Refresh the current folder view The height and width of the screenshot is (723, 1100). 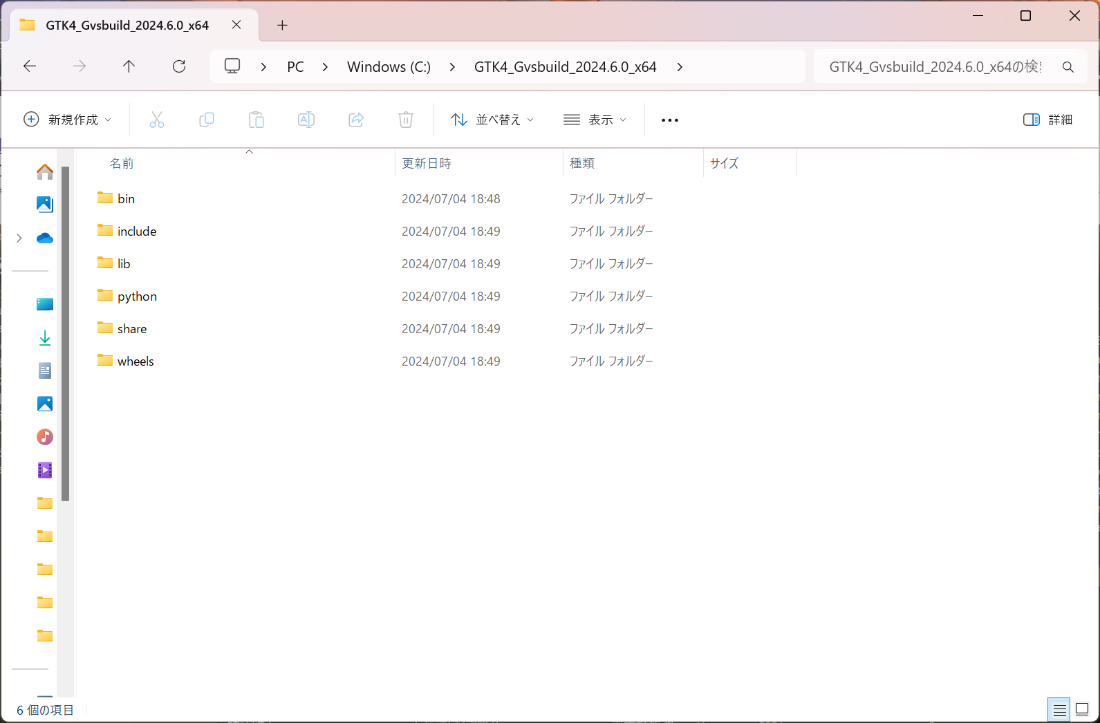coord(179,66)
